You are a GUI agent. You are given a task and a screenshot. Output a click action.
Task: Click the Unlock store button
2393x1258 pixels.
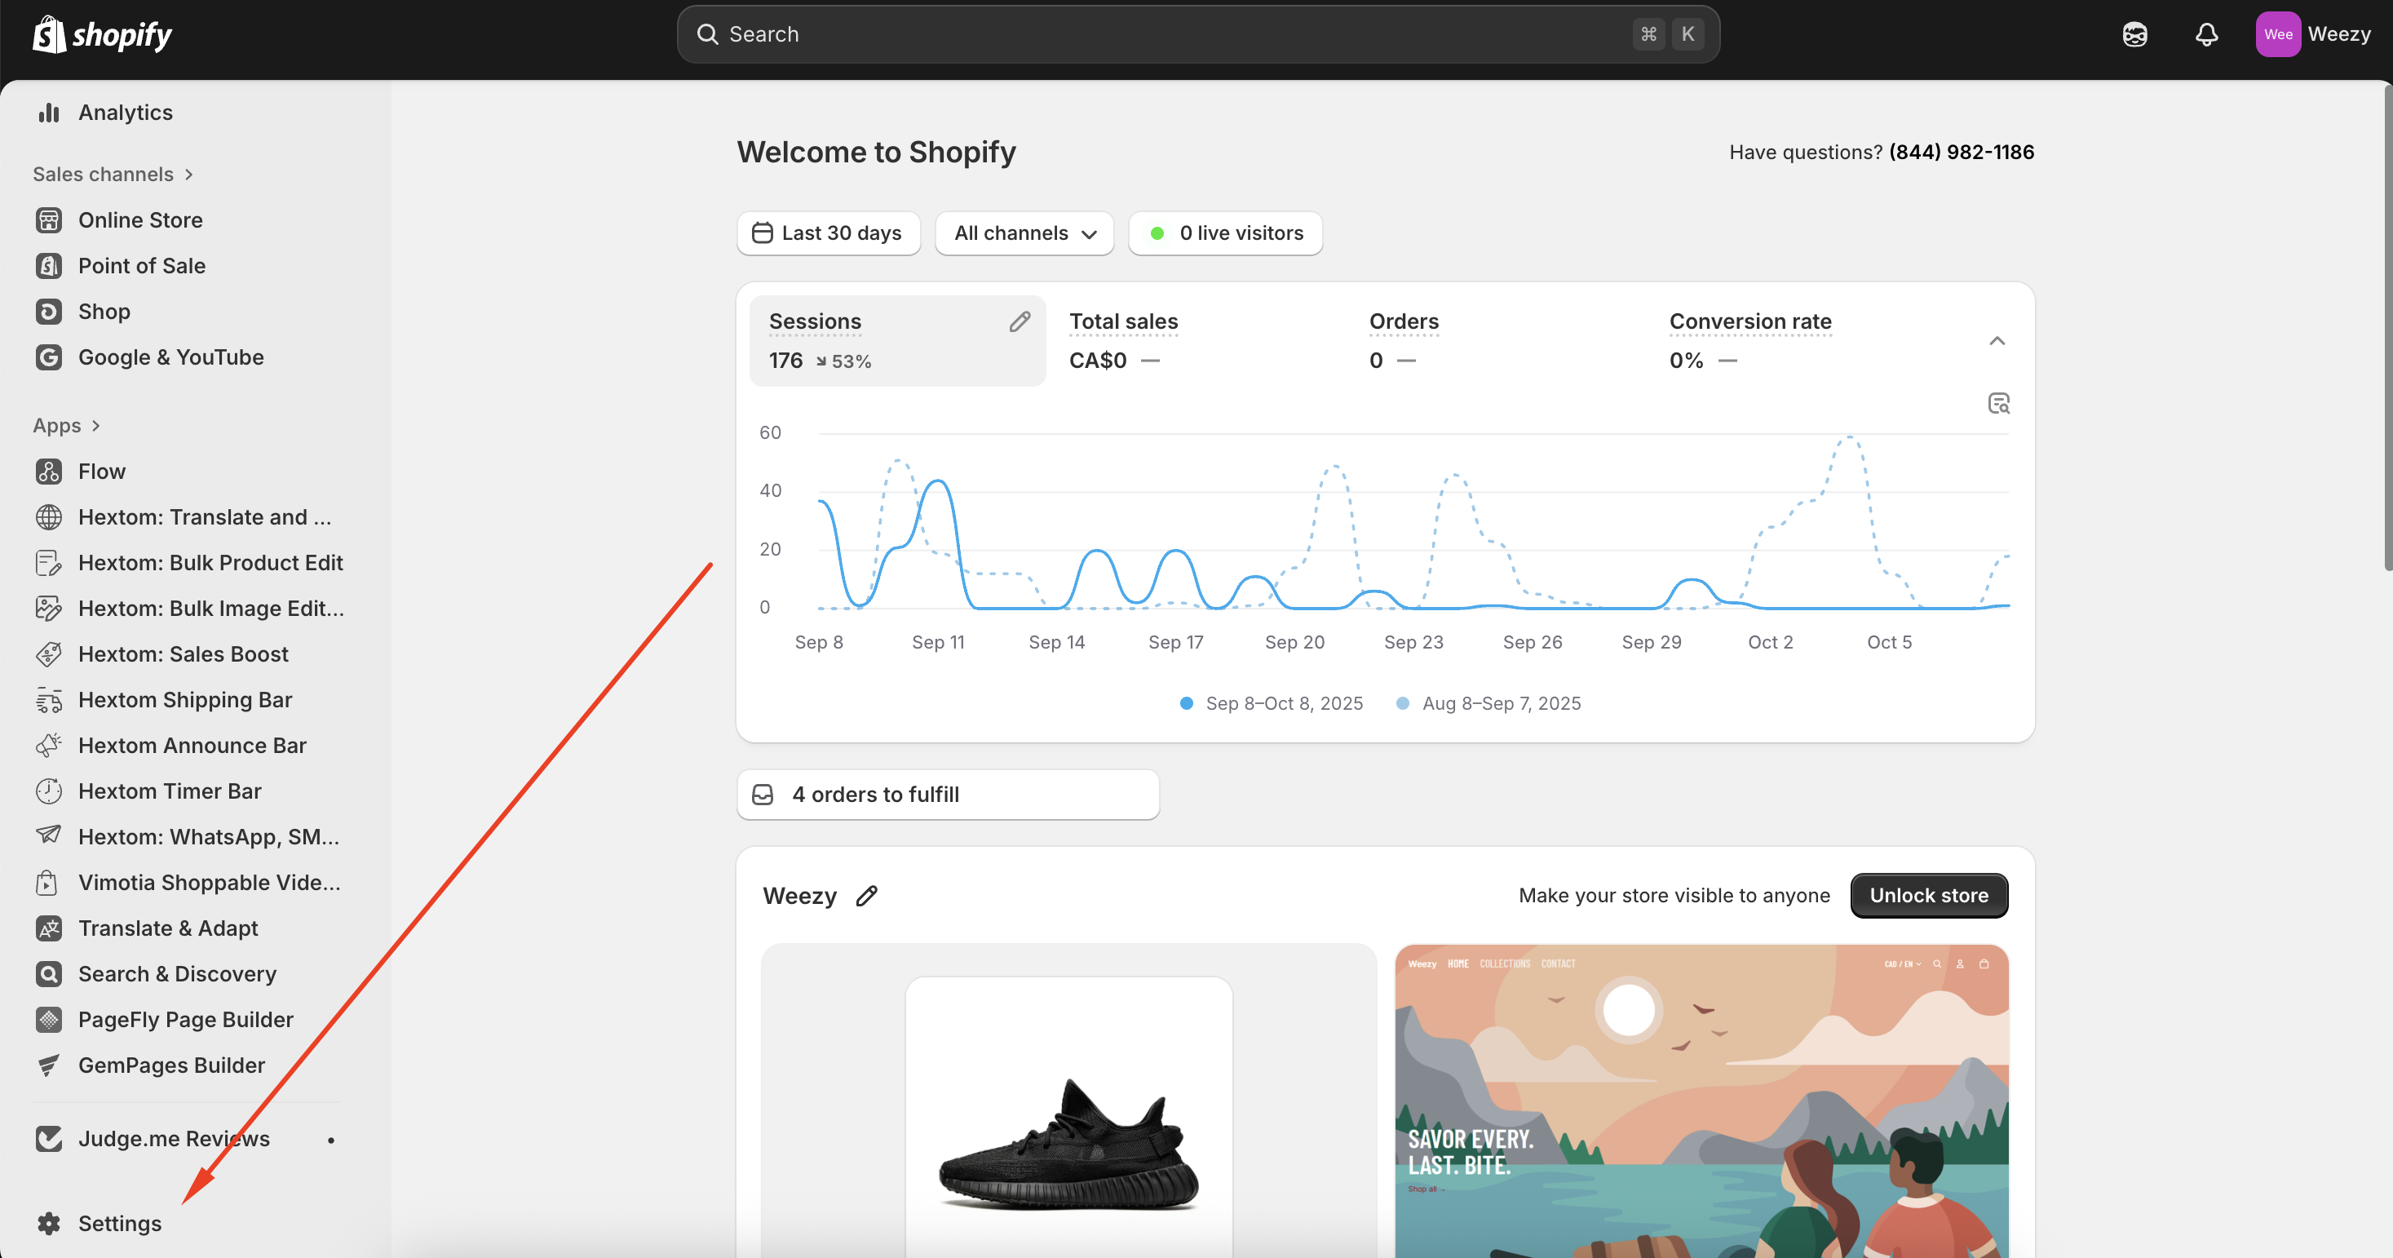pyautogui.click(x=1929, y=896)
